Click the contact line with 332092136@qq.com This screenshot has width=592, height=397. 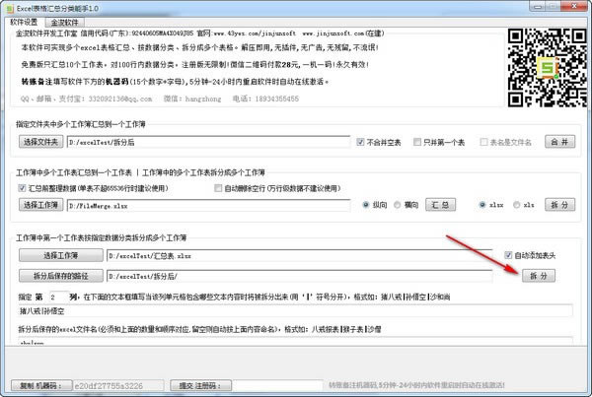coord(159,99)
